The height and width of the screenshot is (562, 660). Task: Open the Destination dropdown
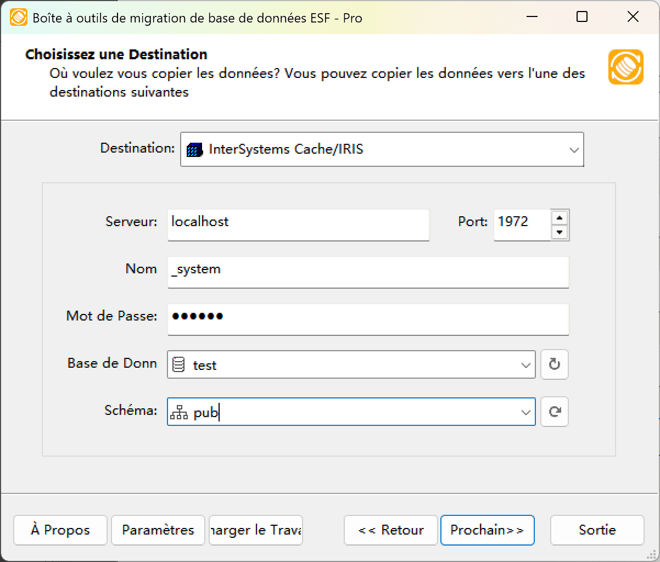pyautogui.click(x=574, y=149)
